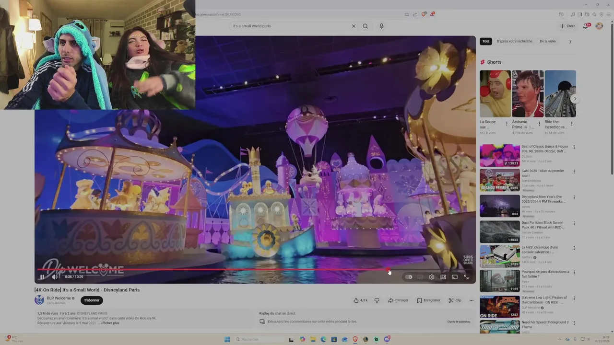Open the YouTube account avatar menu
Image resolution: width=614 pixels, height=345 pixels.
coord(599,26)
